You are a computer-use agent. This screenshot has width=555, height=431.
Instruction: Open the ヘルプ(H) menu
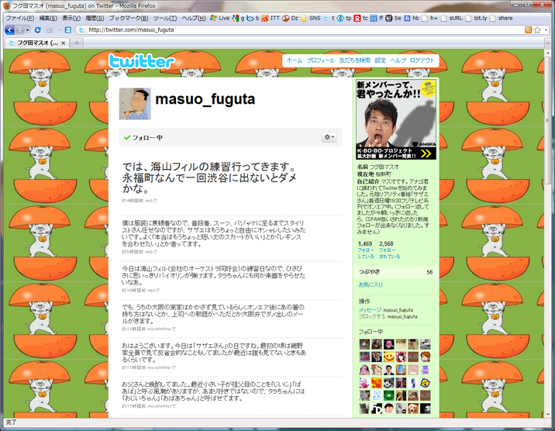194,18
